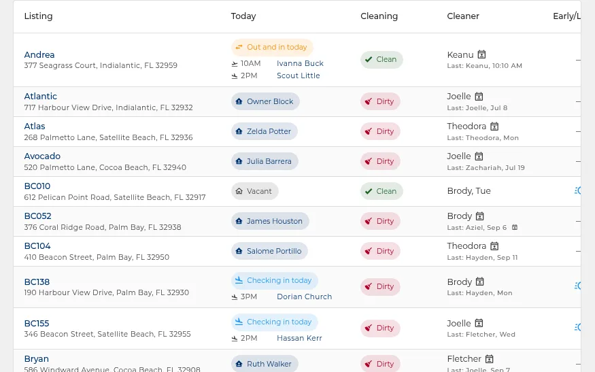Sort by the Cleaner column header
The width and height of the screenshot is (595, 372).
coord(463,16)
